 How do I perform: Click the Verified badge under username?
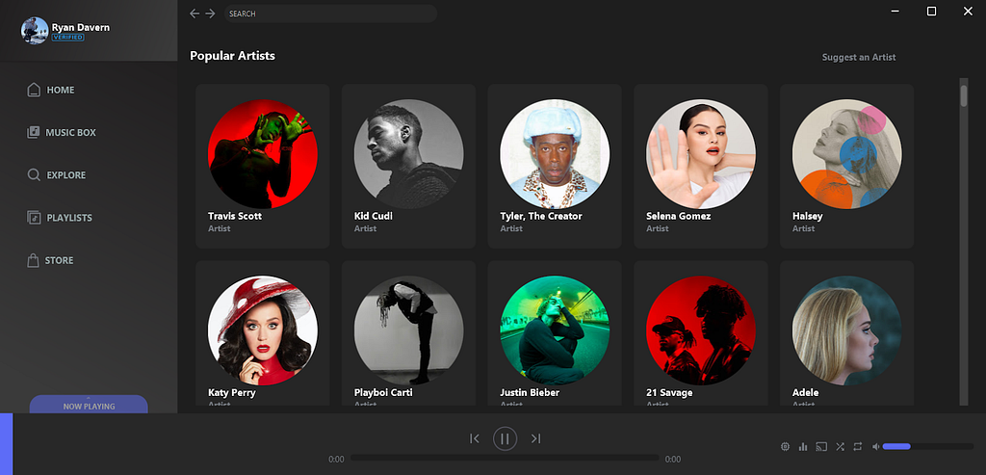click(68, 38)
